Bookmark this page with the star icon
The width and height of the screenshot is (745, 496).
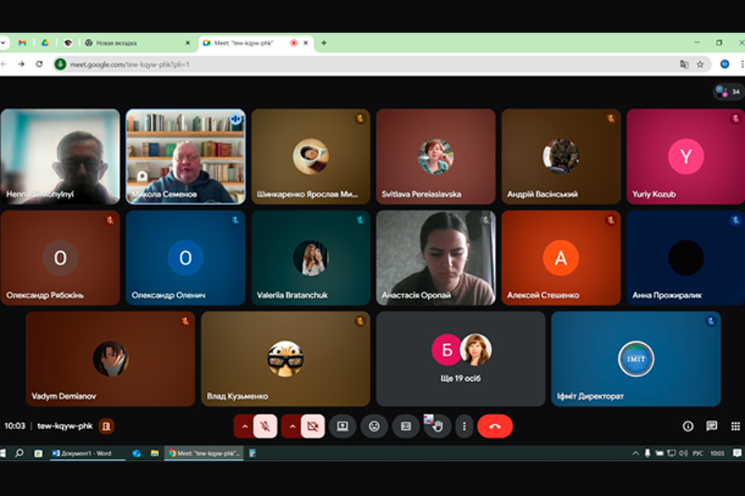[x=700, y=64]
